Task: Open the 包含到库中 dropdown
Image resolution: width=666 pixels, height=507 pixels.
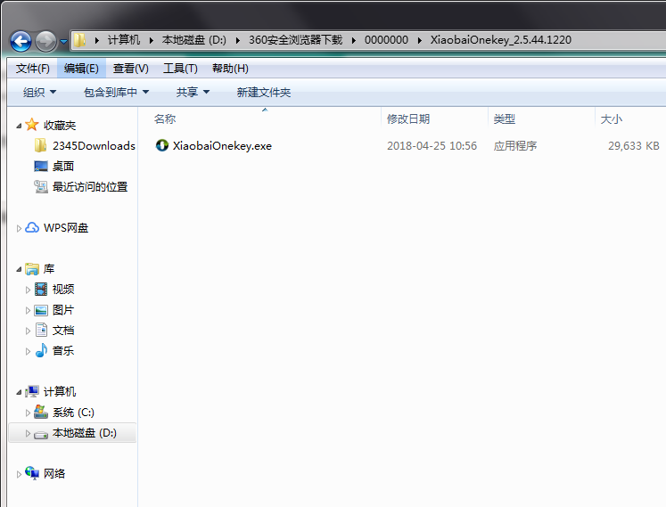Action: 117,92
